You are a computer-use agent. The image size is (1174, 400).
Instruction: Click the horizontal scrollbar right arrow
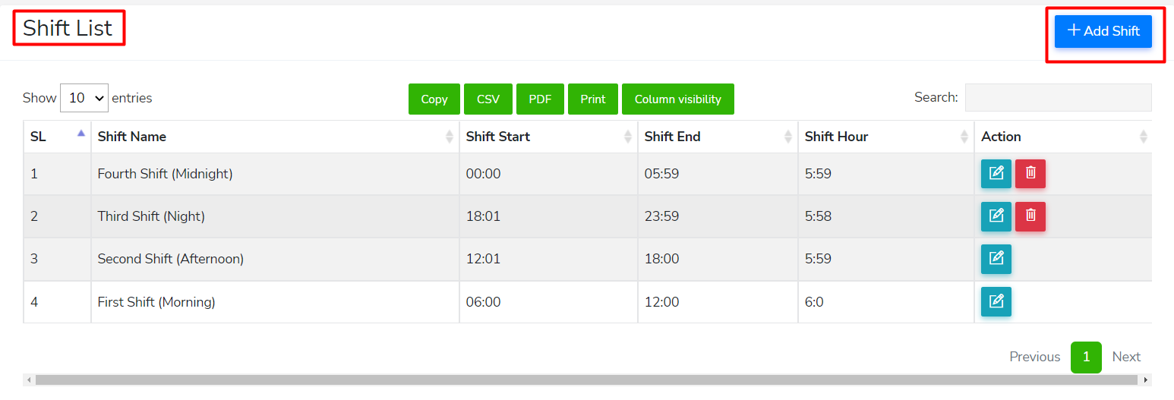[1146, 380]
